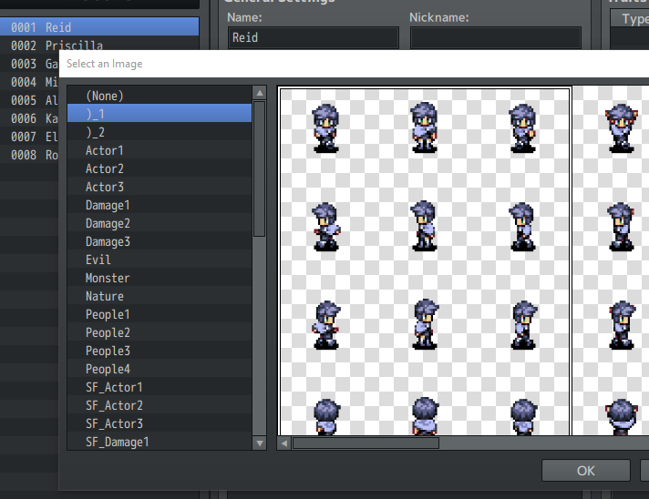Pick Damage3 in the image list
The width and height of the screenshot is (649, 499).
pyautogui.click(x=160, y=241)
